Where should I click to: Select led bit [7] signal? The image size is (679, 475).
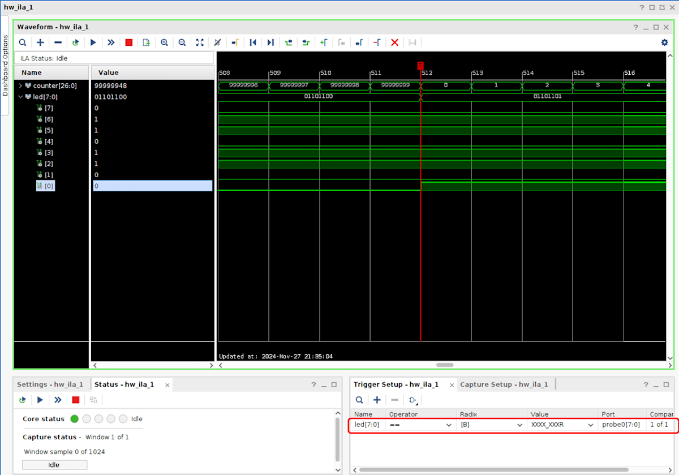tap(49, 108)
